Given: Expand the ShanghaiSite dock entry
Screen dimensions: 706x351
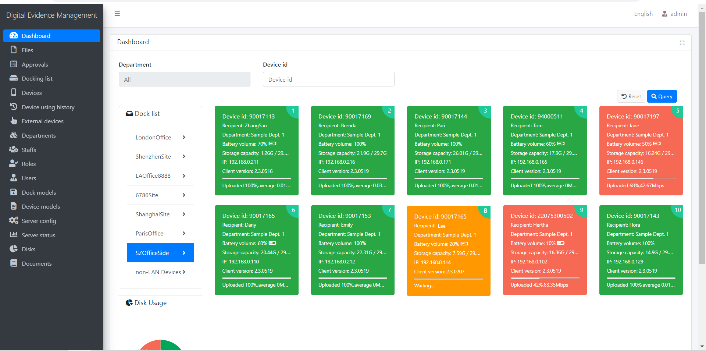Looking at the screenshot, I should tap(160, 214).
